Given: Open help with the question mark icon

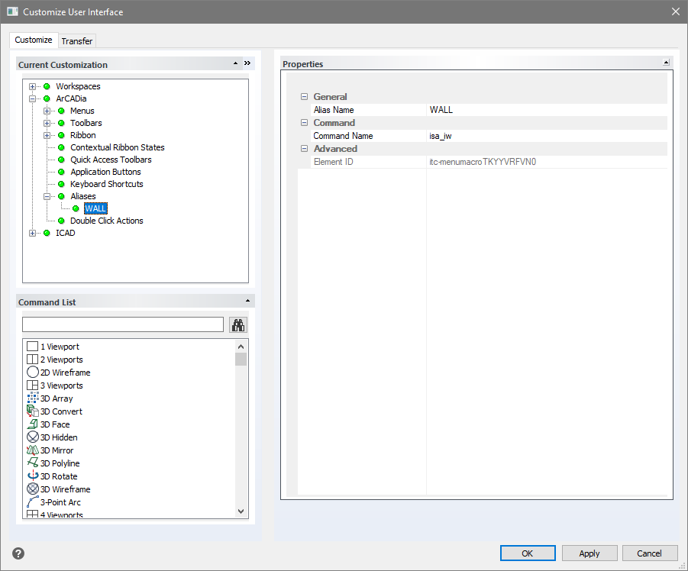Looking at the screenshot, I should [x=18, y=553].
